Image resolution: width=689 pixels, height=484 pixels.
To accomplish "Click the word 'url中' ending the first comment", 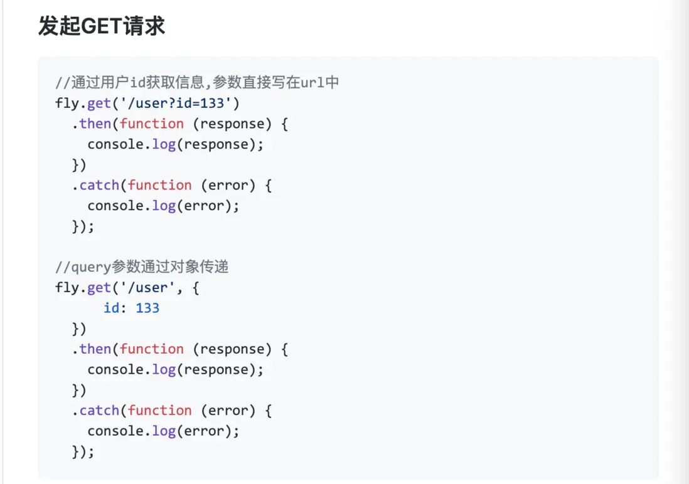I will pos(320,83).
